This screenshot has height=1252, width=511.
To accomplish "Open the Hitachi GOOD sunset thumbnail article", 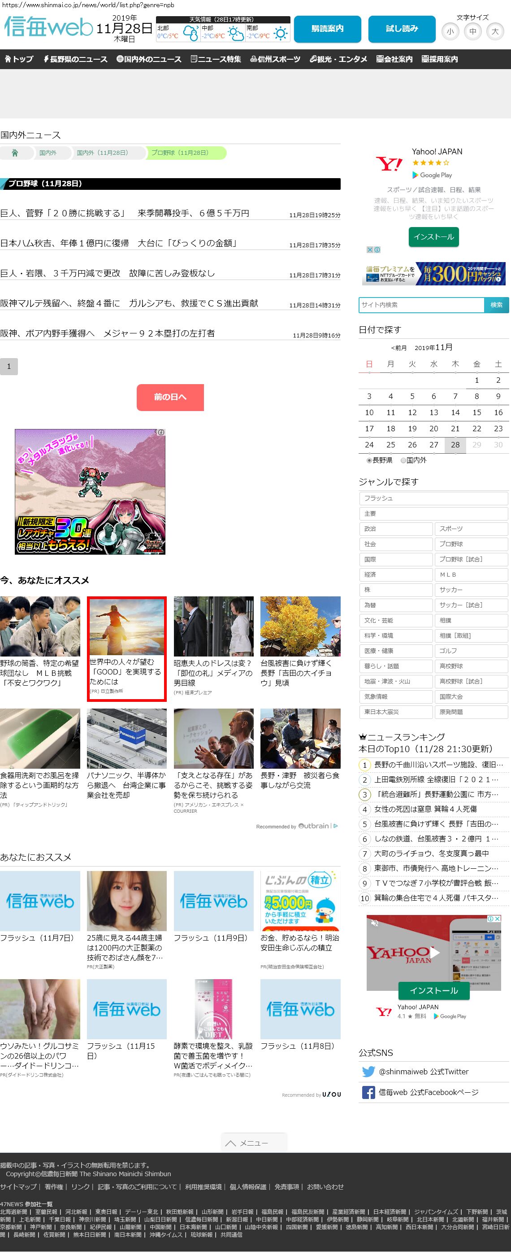I will point(127,627).
